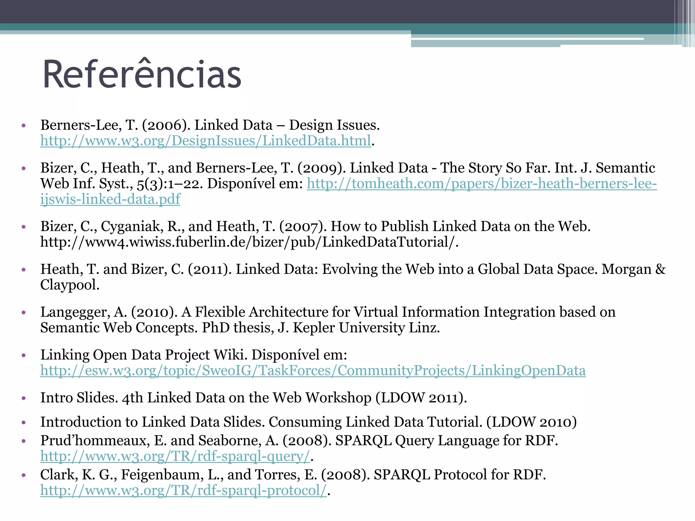Click the Referências slide title
The height and width of the screenshot is (521, 695).
(142, 74)
